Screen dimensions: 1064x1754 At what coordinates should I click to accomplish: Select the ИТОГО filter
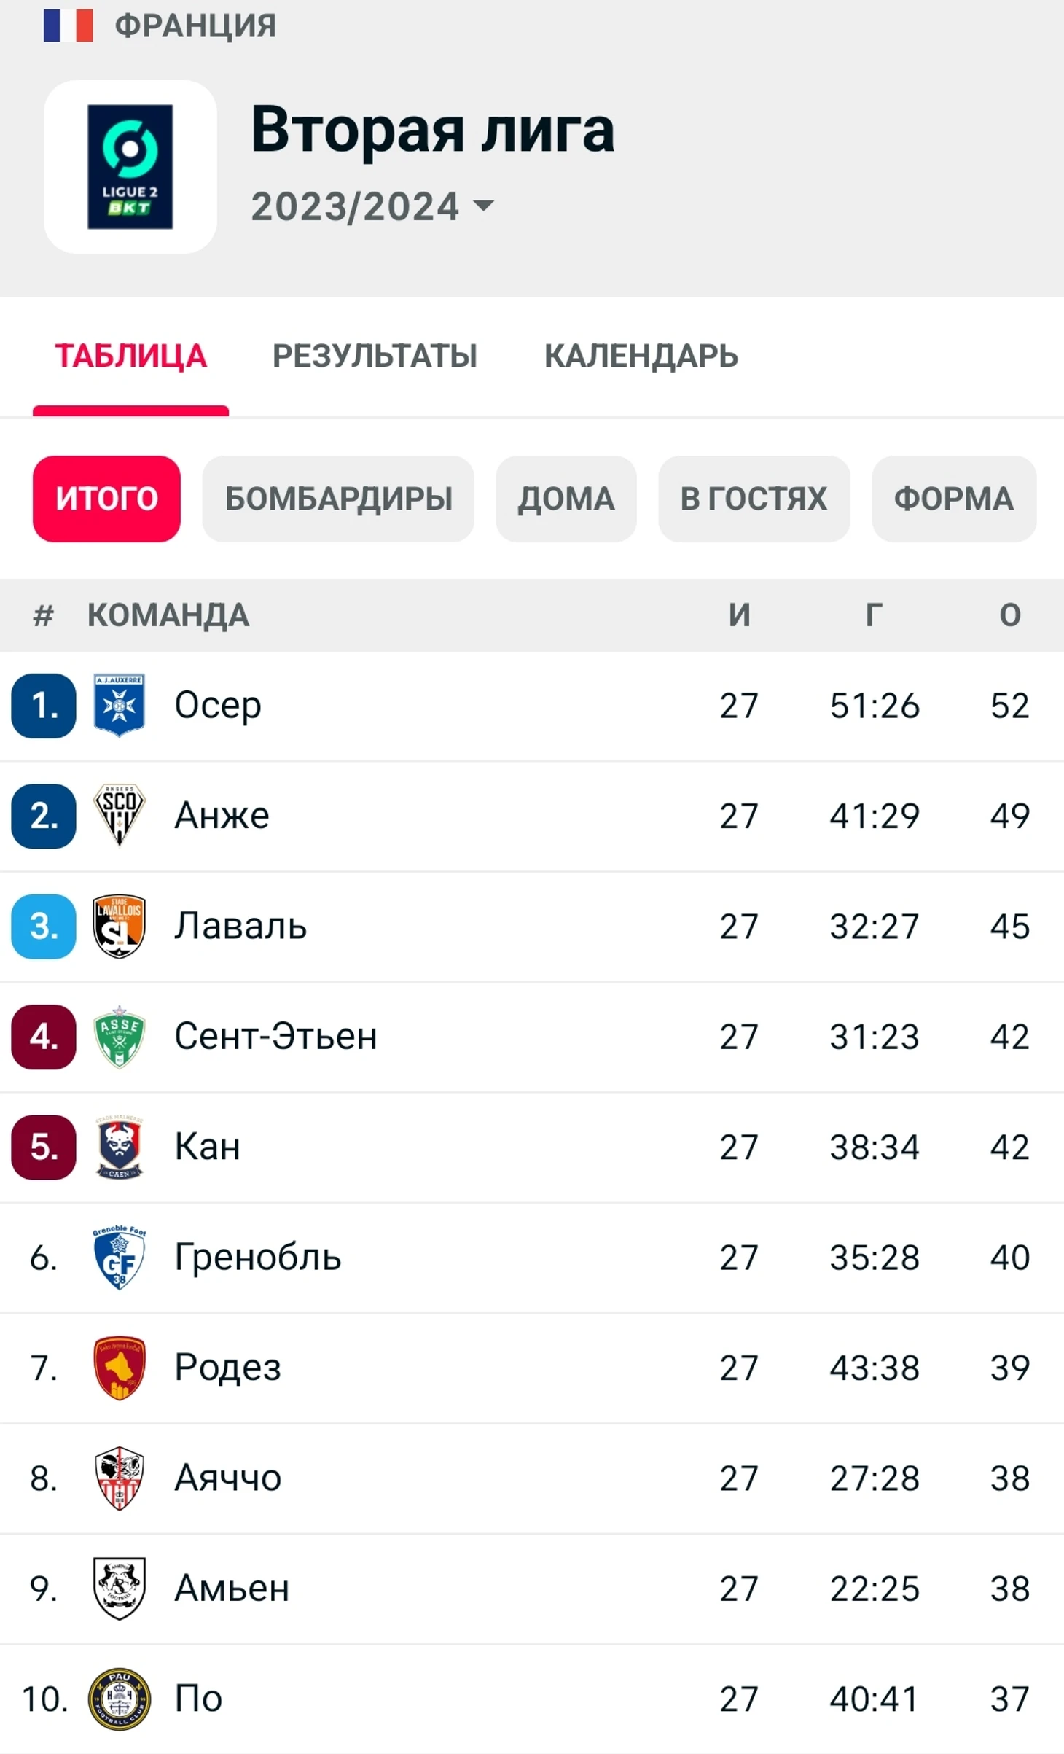tap(106, 499)
